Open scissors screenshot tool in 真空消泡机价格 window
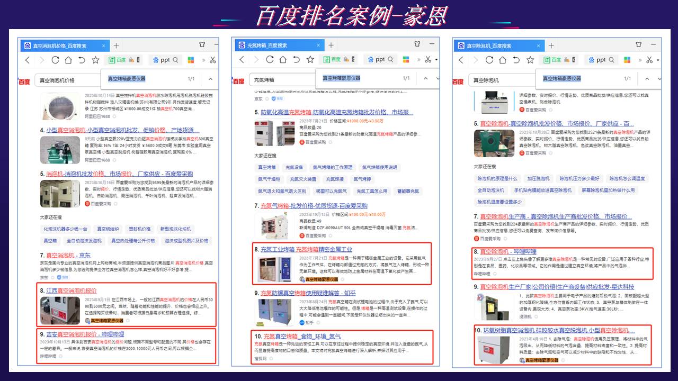Screen dimensions: 678x381 point(213,60)
